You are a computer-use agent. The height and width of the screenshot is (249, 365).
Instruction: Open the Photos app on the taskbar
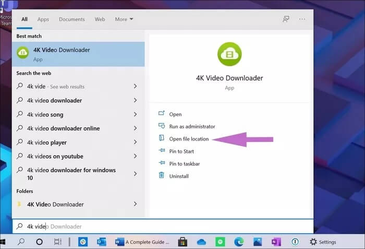tap(258, 242)
